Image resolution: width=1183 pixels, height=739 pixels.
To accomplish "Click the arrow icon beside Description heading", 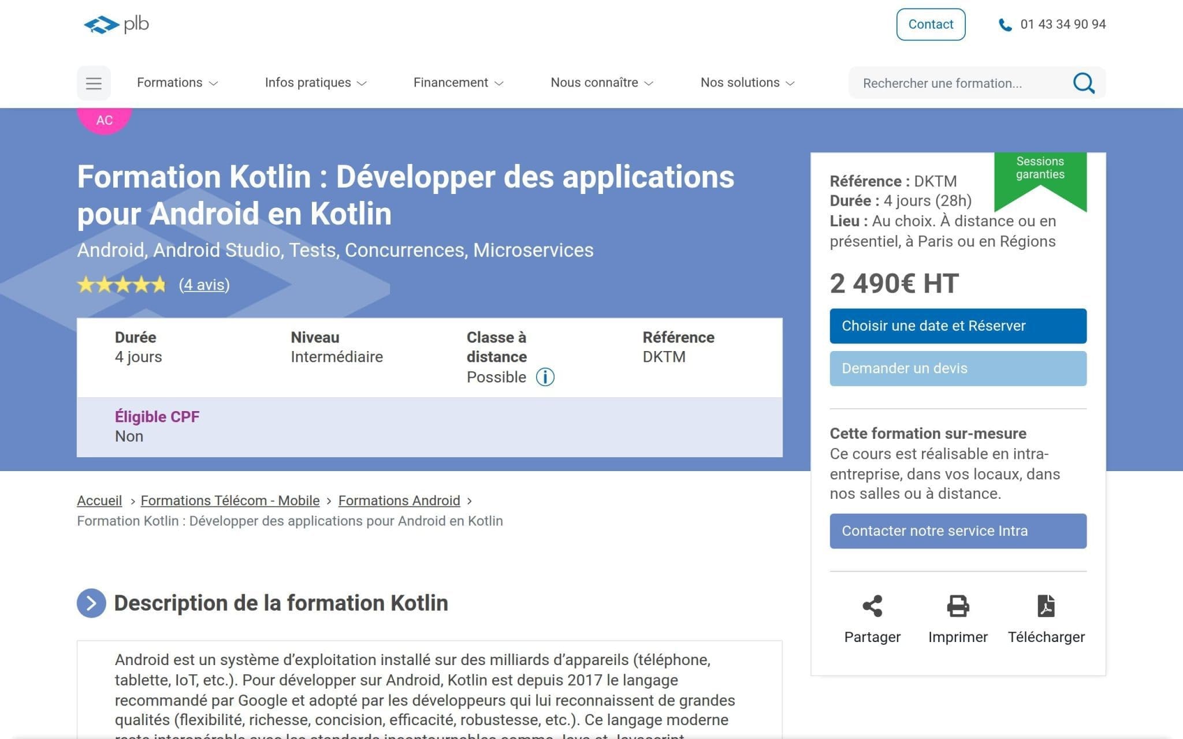I will (x=91, y=603).
